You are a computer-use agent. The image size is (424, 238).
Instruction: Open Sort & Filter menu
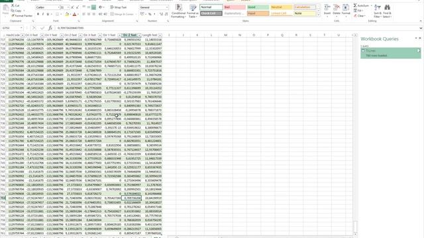(x=377, y=11)
